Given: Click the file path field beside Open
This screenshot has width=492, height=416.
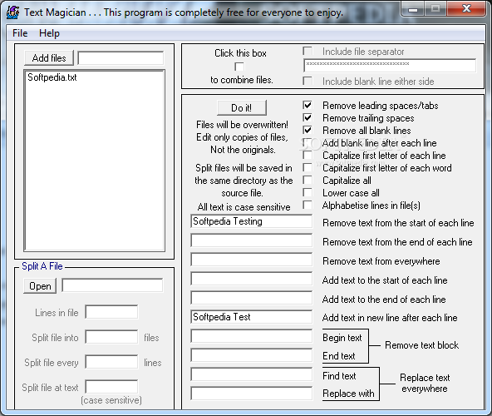Looking at the screenshot, I should (x=112, y=285).
